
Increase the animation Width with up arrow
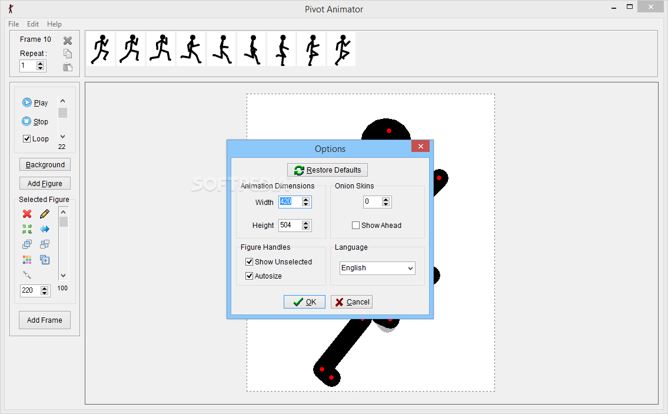pos(305,199)
